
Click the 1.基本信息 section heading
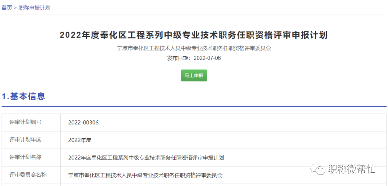[23, 96]
